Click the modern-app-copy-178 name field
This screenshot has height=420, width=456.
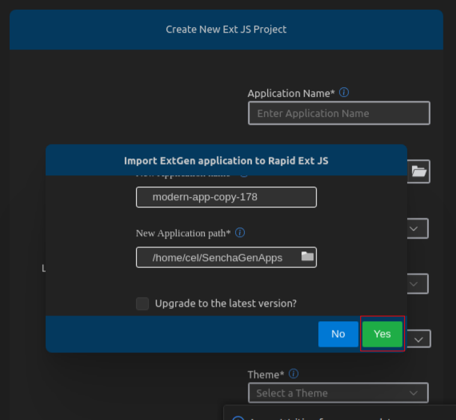coord(226,197)
